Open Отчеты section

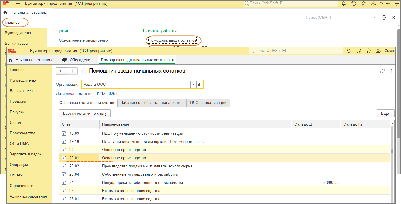[16, 175]
